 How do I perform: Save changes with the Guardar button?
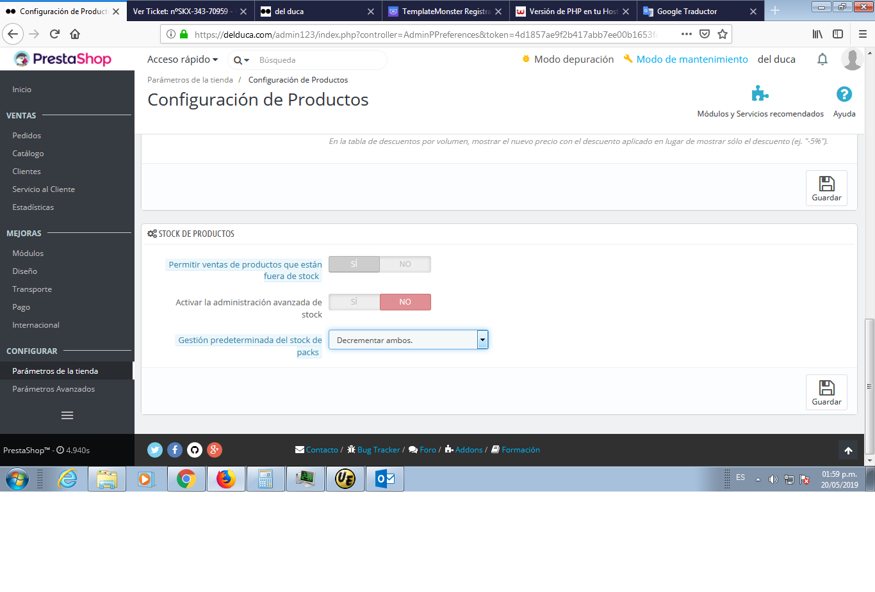pos(826,392)
